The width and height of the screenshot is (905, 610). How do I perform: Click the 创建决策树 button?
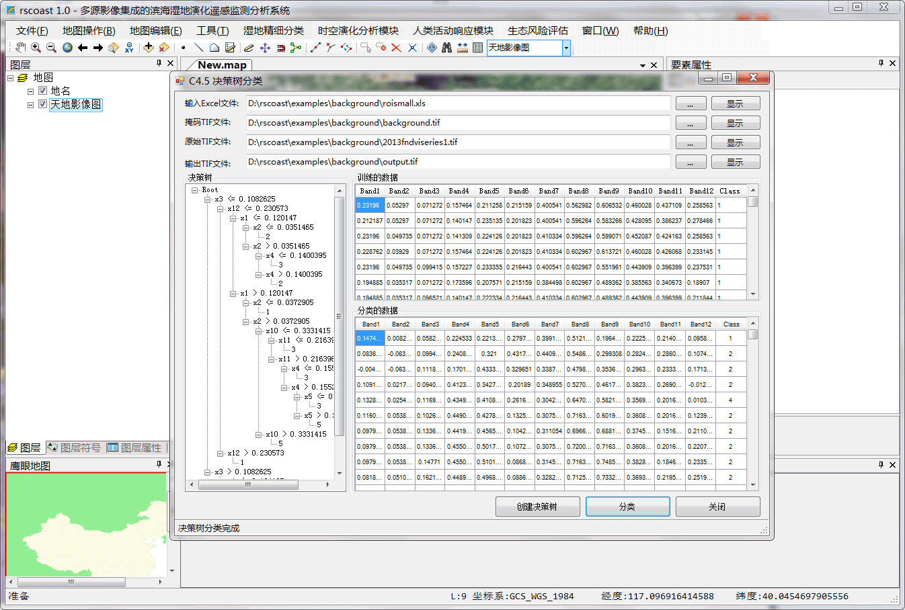[x=537, y=507]
